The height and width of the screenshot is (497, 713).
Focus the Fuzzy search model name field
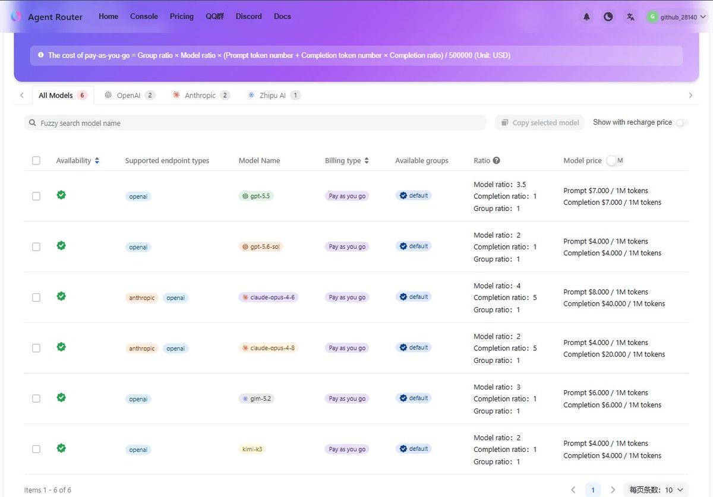255,123
